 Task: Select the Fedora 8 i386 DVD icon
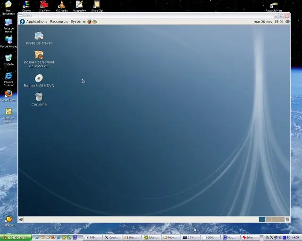[x=39, y=80]
